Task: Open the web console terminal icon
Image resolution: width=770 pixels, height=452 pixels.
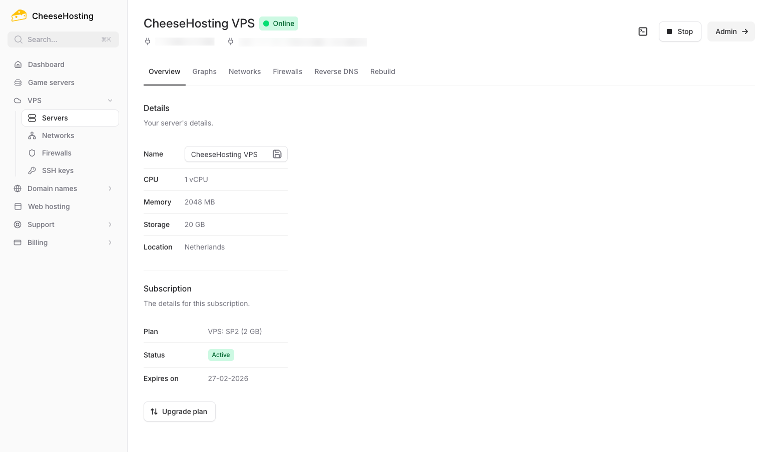Action: [643, 31]
